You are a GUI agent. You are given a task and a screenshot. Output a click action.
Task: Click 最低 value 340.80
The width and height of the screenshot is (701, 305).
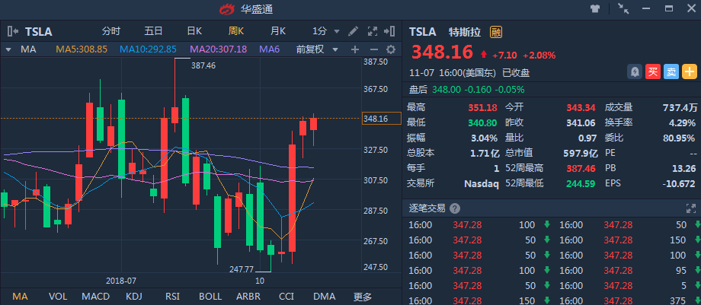(x=483, y=122)
